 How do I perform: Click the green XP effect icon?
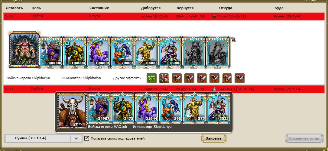[151, 78]
